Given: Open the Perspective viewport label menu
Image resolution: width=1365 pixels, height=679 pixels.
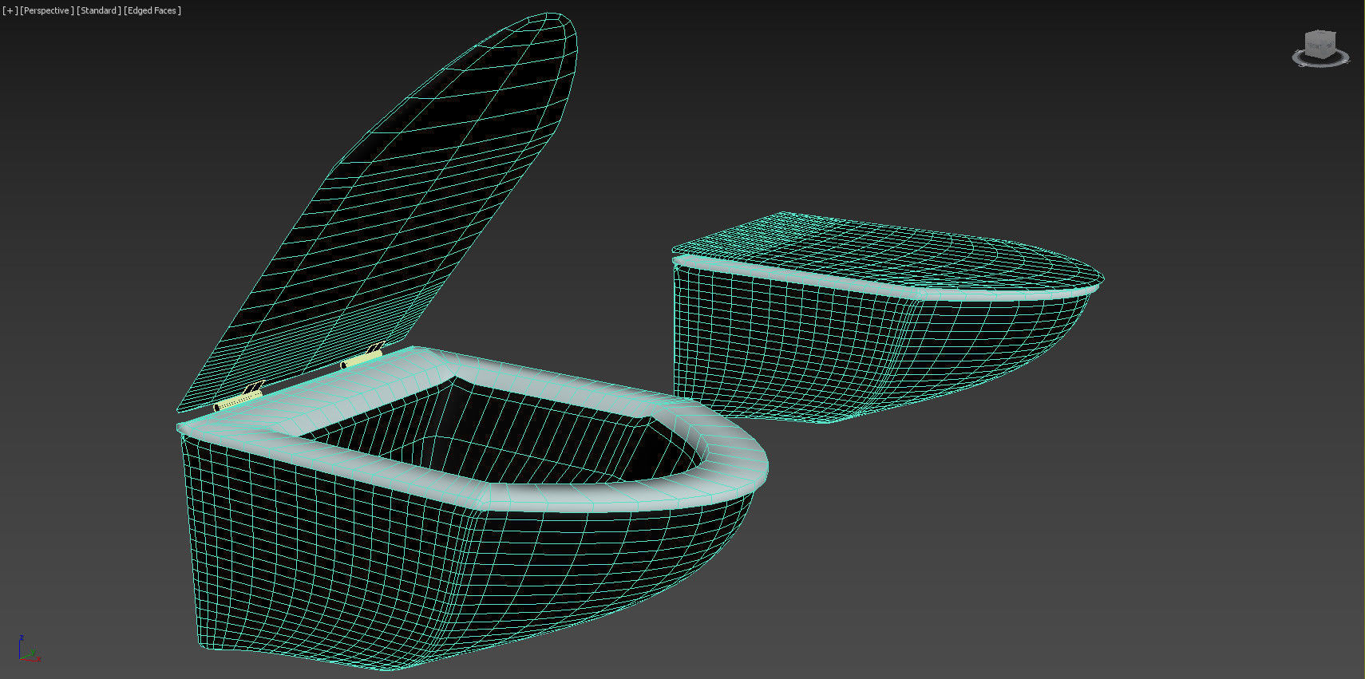Looking at the screenshot, I should tap(47, 10).
